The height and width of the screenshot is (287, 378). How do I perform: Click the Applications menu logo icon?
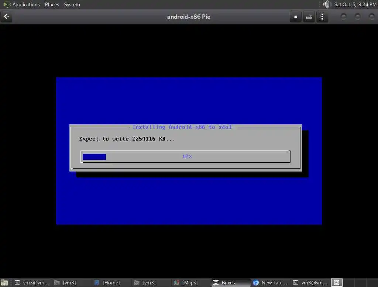(7, 4)
